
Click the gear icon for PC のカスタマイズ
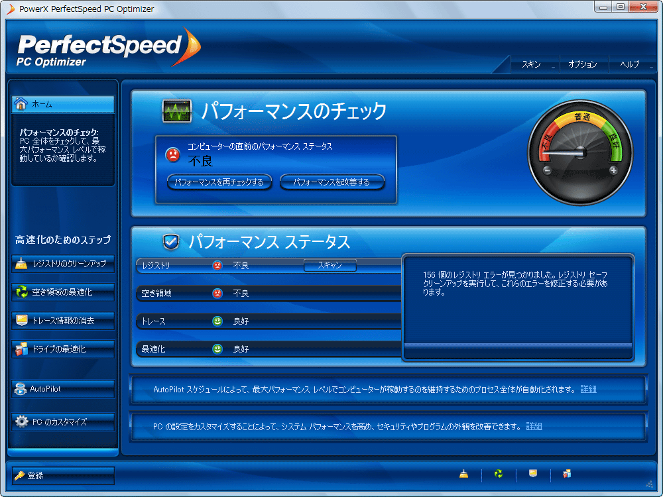pos(21,421)
